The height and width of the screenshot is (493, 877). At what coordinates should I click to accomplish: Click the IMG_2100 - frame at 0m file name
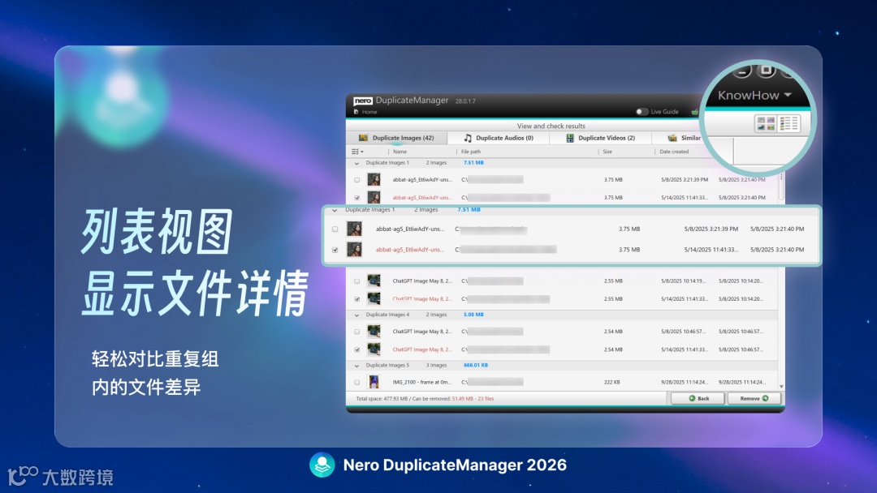[x=421, y=383]
